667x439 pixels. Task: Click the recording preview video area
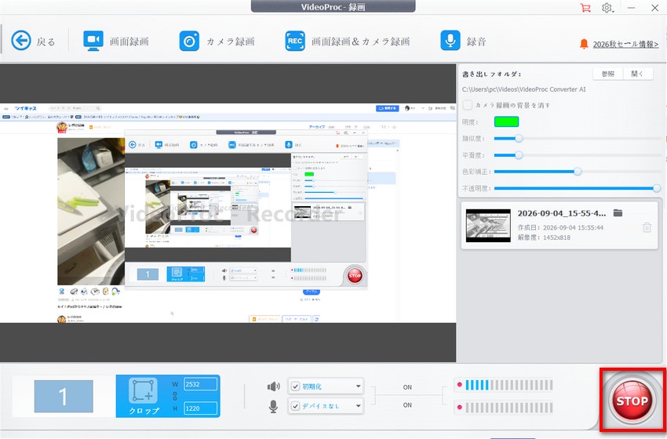[228, 213]
